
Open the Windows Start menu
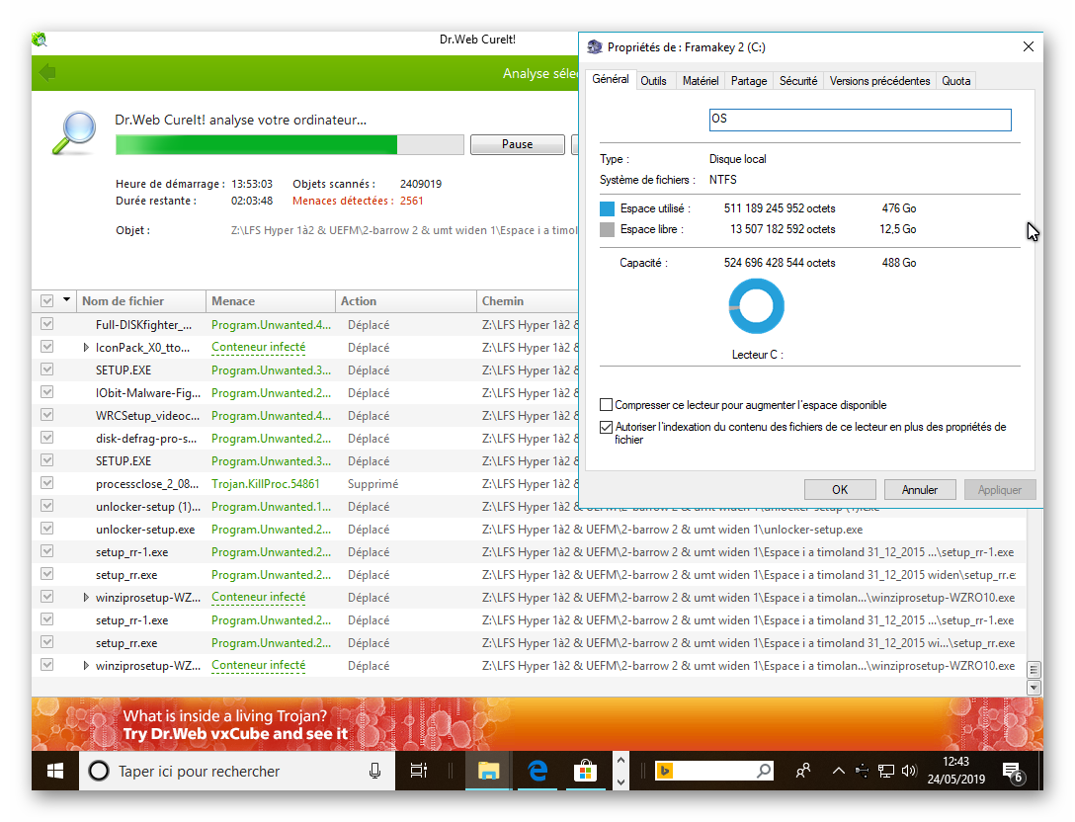(x=55, y=772)
